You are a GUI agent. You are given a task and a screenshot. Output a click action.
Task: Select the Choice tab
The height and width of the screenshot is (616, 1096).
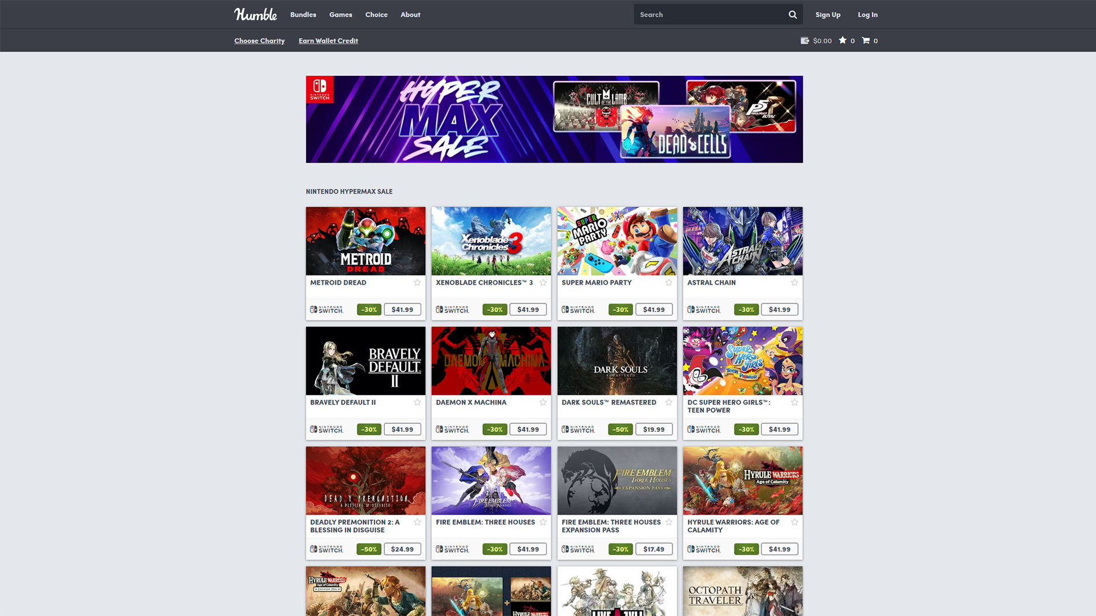click(x=376, y=14)
